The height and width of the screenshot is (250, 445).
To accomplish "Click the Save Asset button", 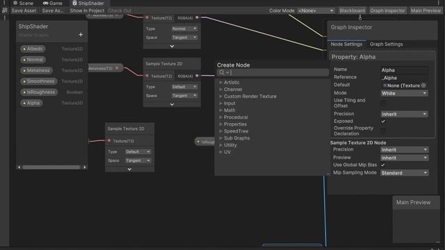I will coord(24,10).
